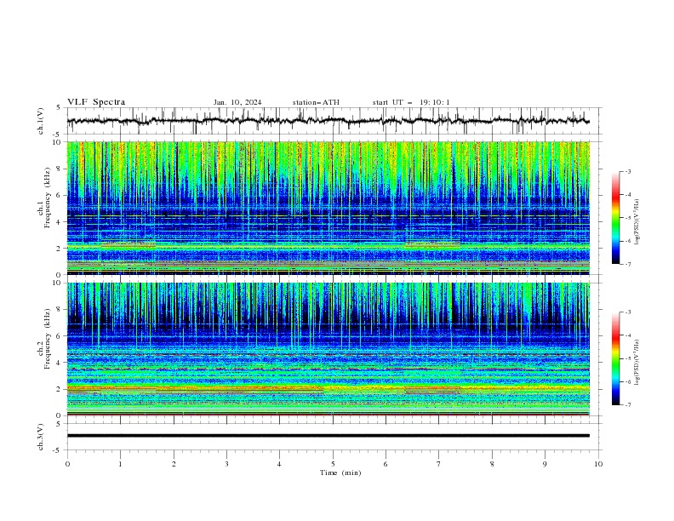The width and height of the screenshot is (674, 521).
Task: Click the ch.1 colorbar 'log(PSD)(V²/Hz)' label
Action: point(637,222)
